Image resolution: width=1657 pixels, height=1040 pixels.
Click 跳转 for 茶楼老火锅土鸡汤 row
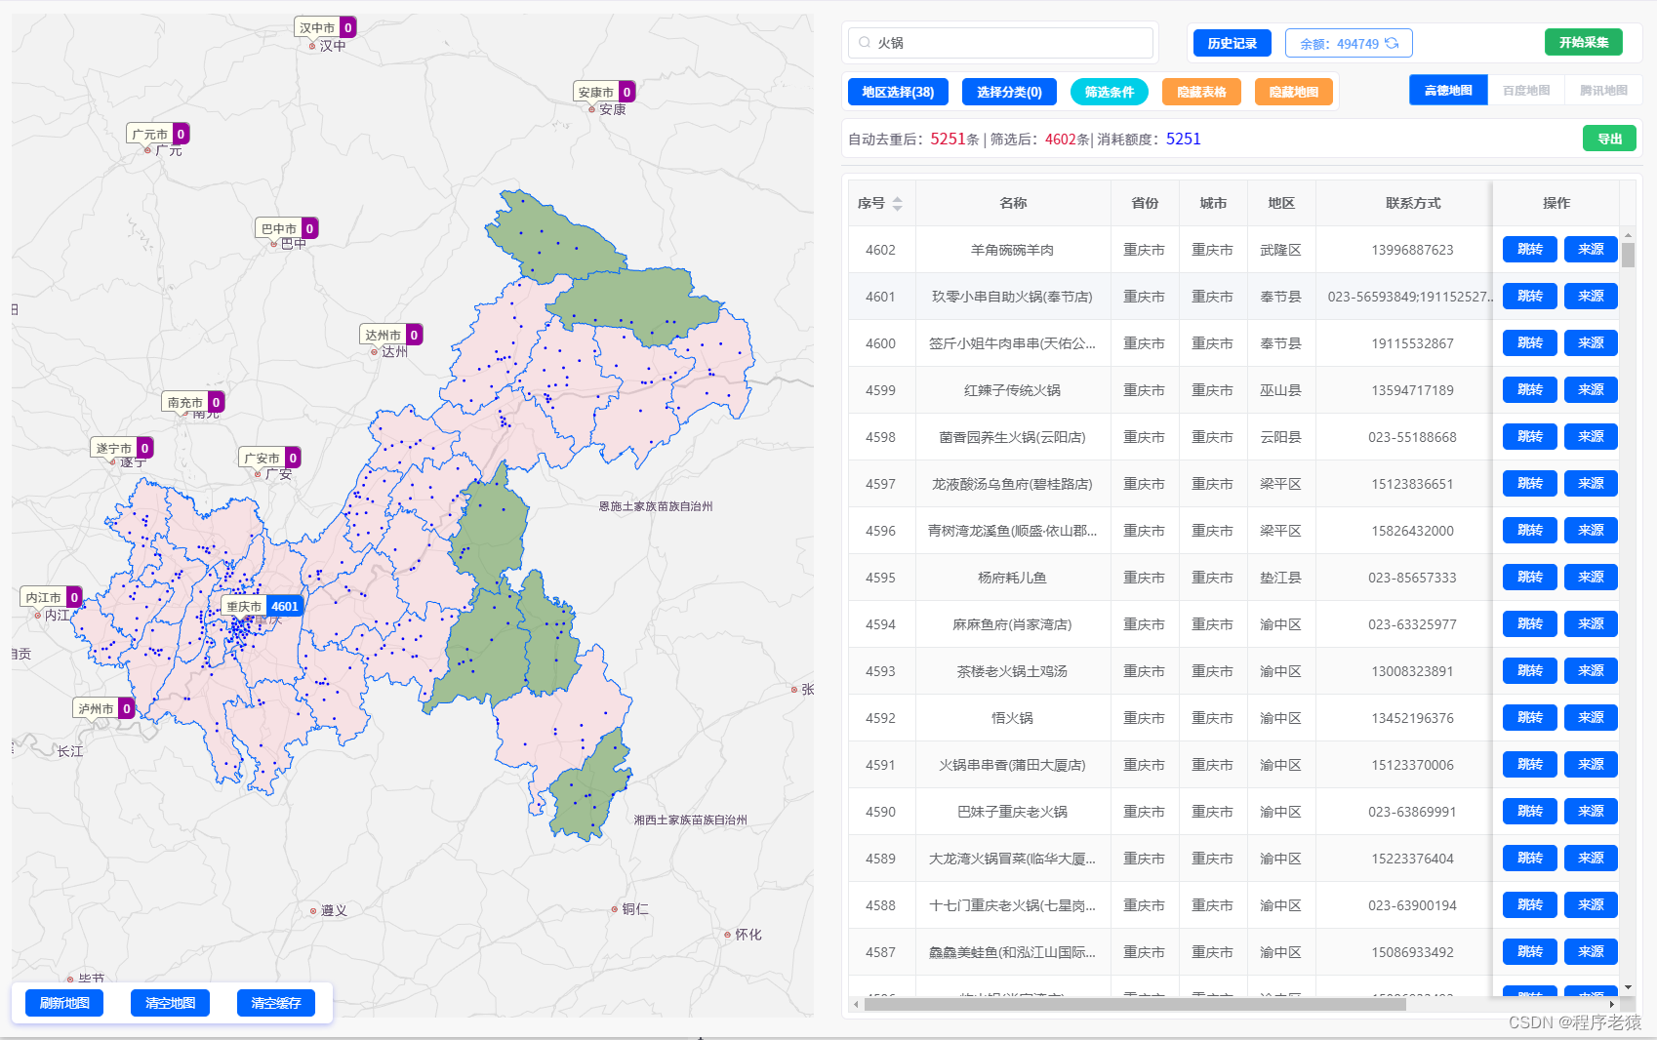(x=1529, y=670)
